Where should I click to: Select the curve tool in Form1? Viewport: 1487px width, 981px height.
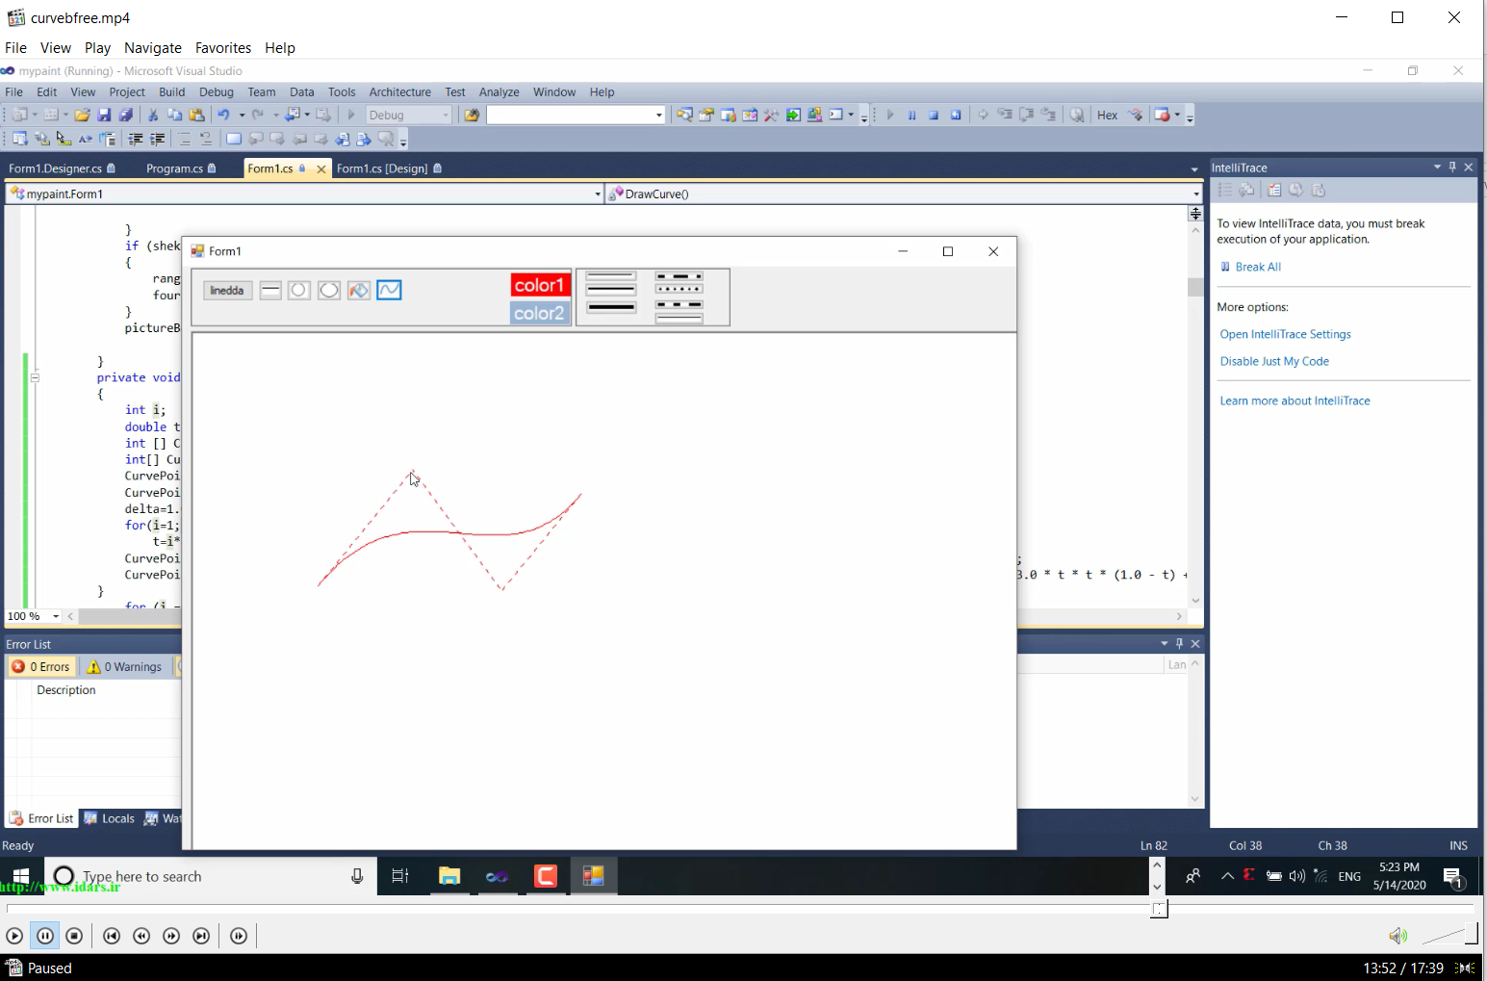[389, 290]
